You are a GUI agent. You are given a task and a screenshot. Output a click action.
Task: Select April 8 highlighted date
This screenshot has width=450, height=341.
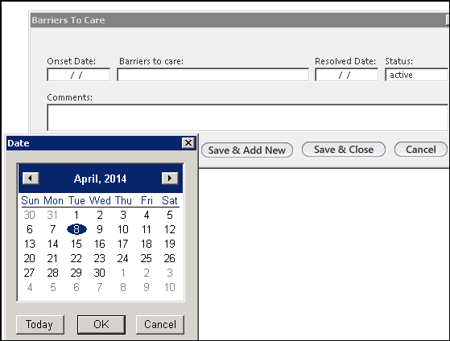(76, 229)
